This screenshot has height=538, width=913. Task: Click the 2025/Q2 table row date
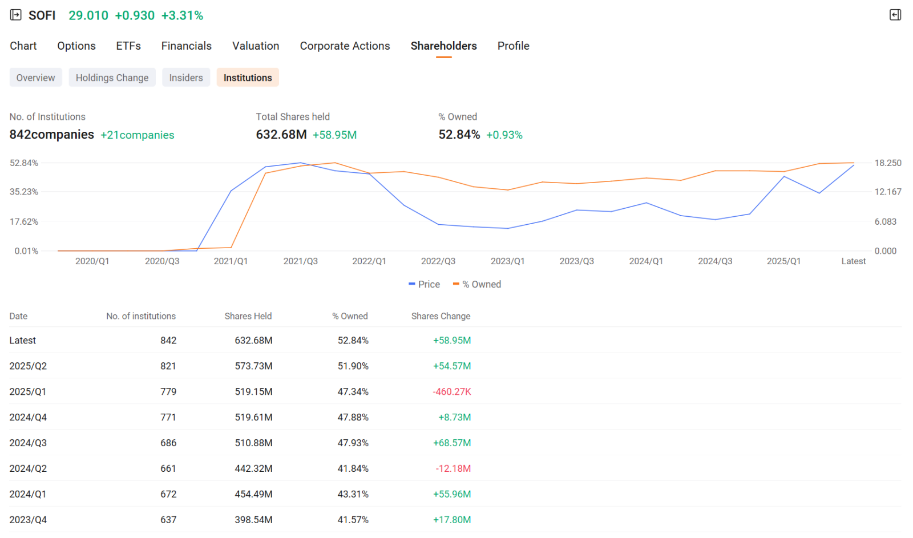coord(28,366)
